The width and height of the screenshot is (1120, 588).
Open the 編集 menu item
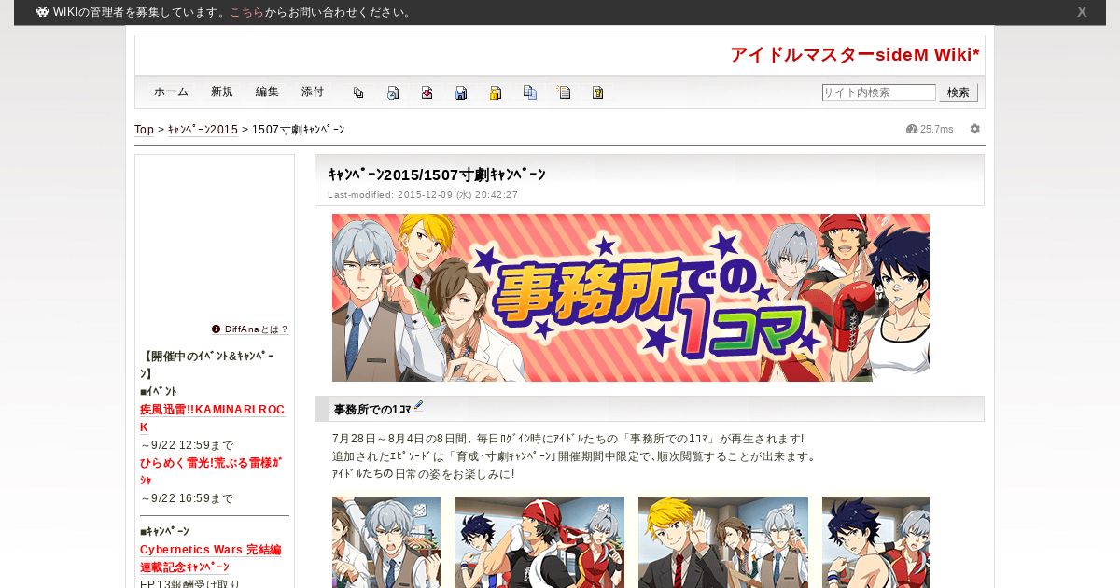coord(267,91)
